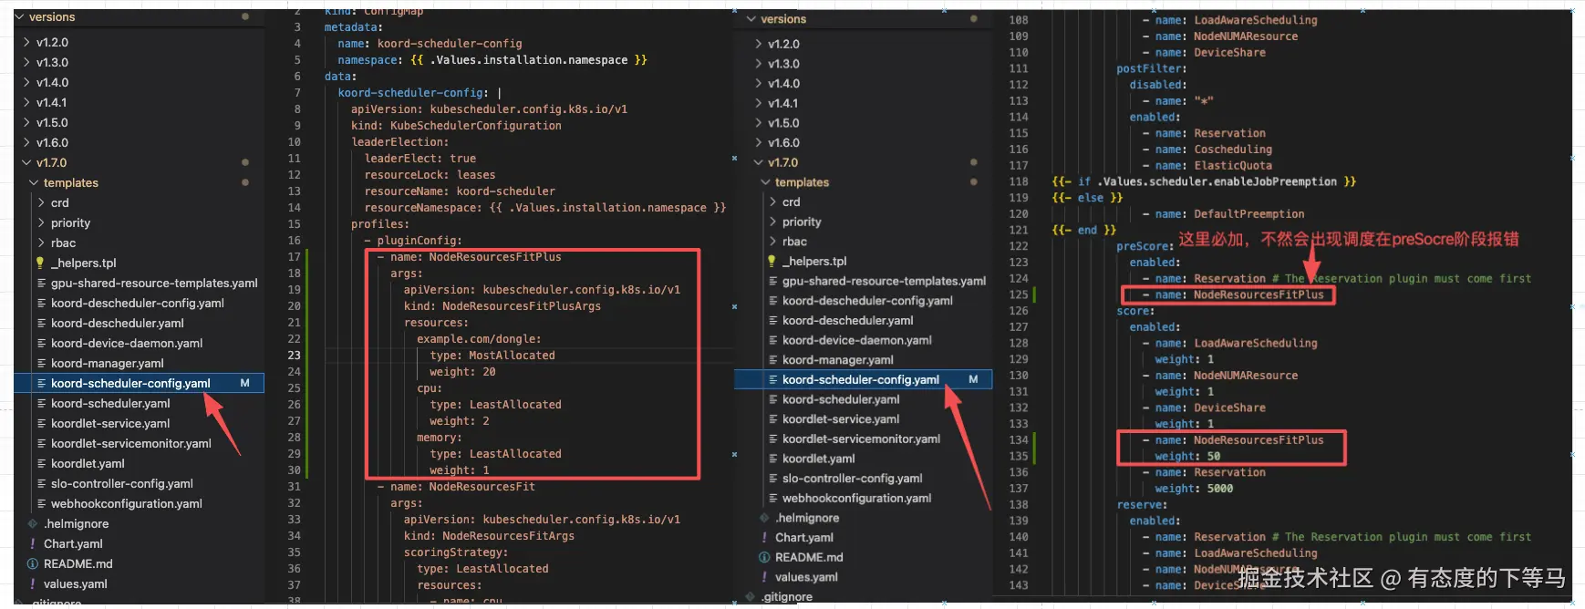This screenshot has height=609, width=1585.
Task: Expand the crd folder in left explorer
Action: pos(42,202)
